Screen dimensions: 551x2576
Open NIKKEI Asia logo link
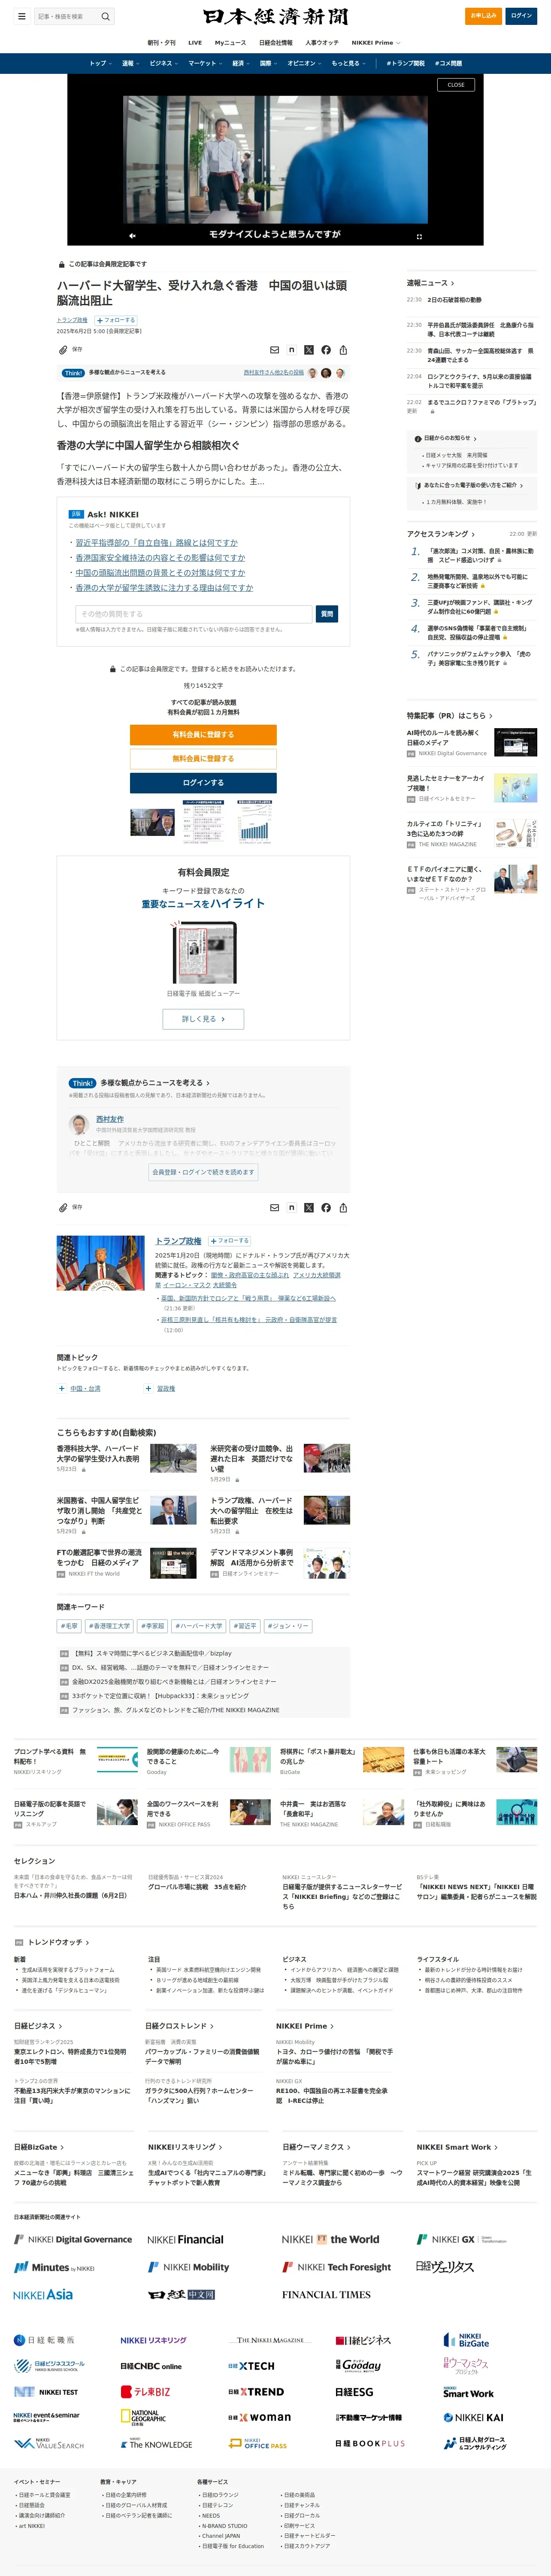(43, 2294)
